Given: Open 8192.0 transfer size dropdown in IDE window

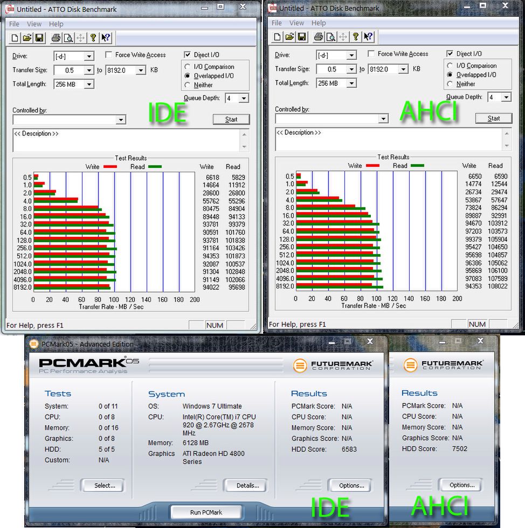Looking at the screenshot, I should click(x=141, y=70).
